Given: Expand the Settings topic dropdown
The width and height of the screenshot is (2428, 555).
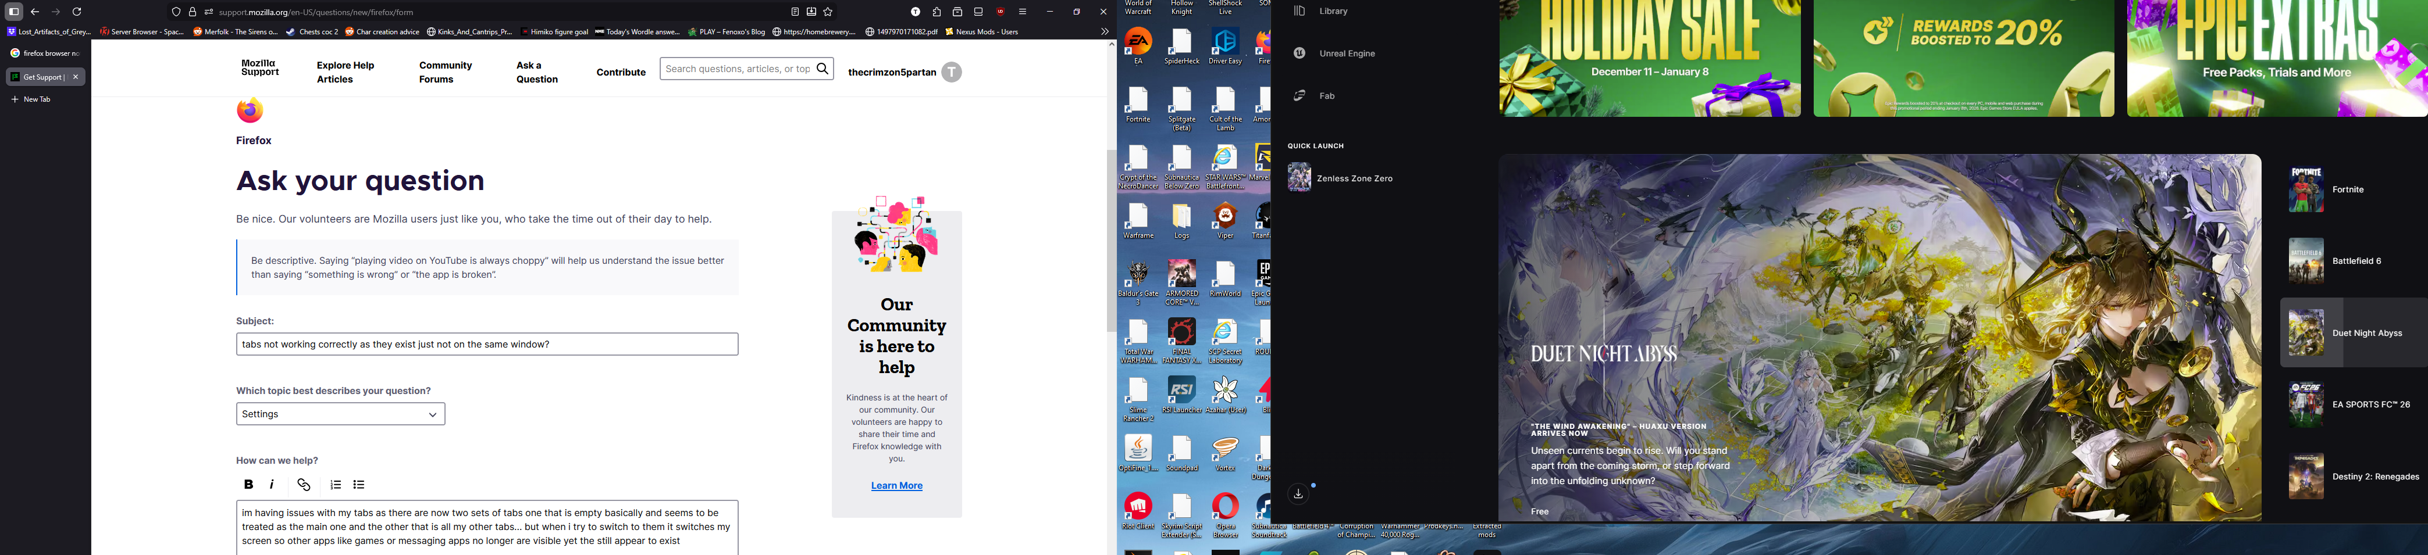Looking at the screenshot, I should click(340, 414).
